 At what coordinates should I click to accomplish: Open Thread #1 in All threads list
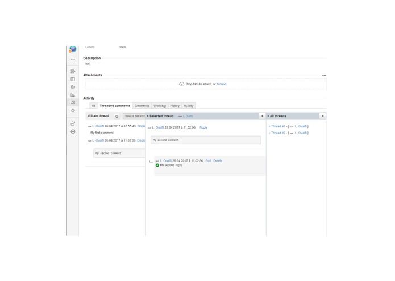277,126
